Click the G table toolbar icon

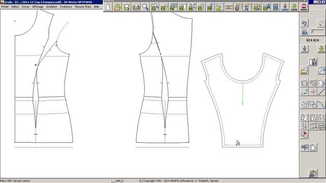tap(238, 7)
